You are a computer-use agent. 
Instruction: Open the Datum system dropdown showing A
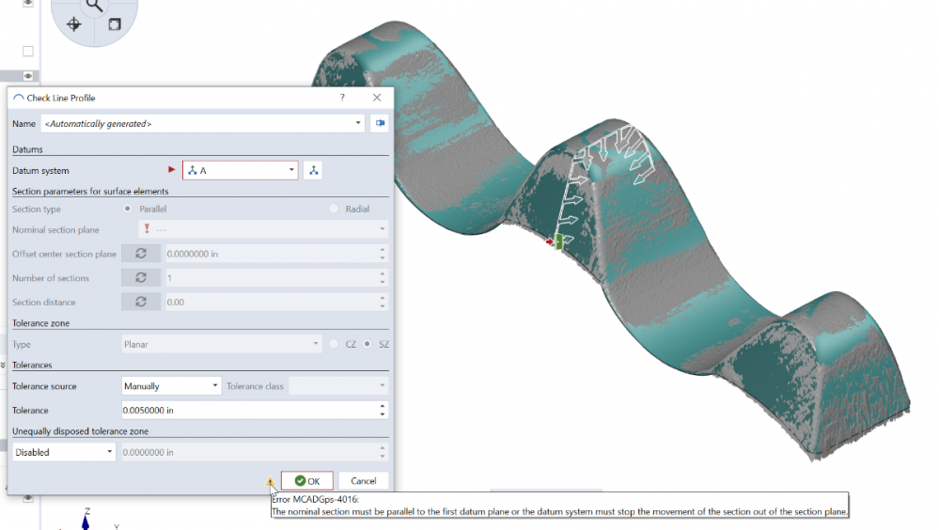pyautogui.click(x=241, y=170)
